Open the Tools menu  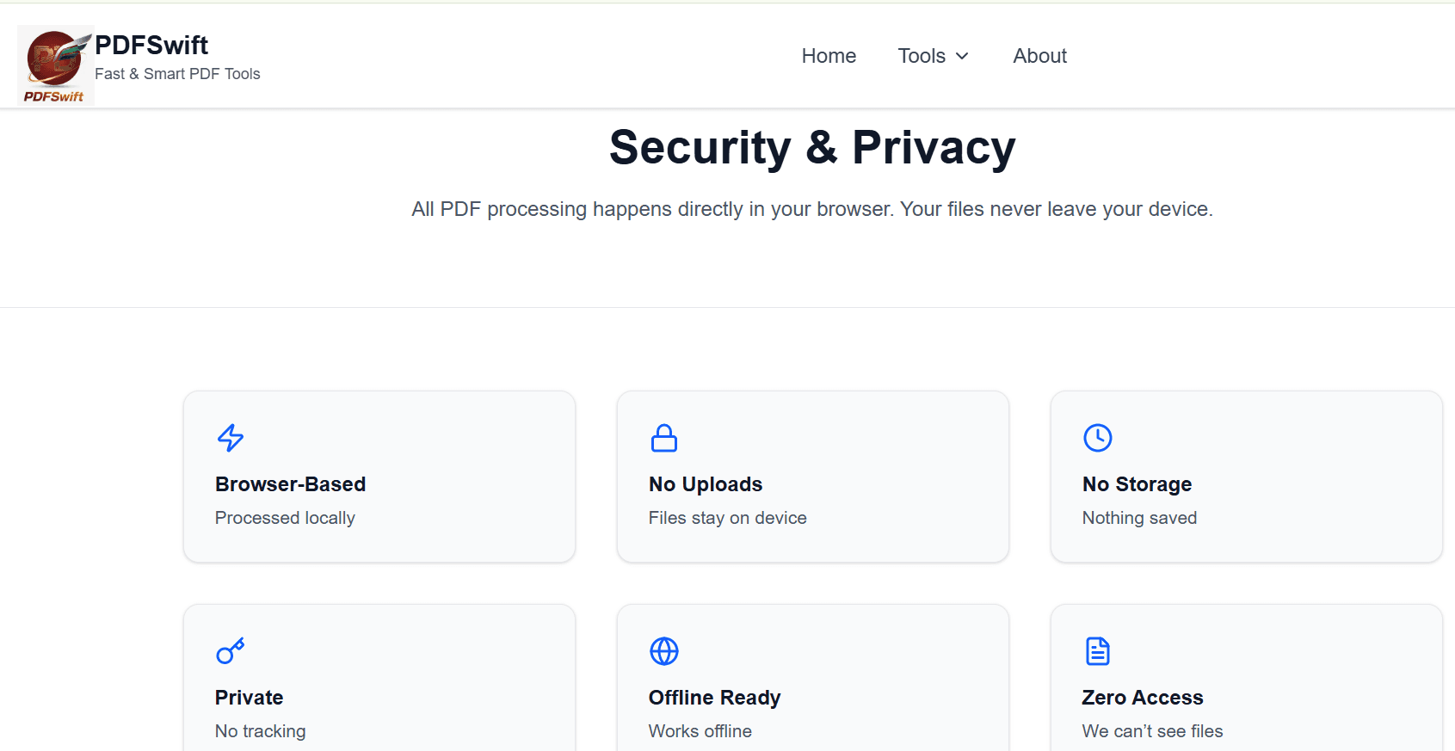point(934,56)
